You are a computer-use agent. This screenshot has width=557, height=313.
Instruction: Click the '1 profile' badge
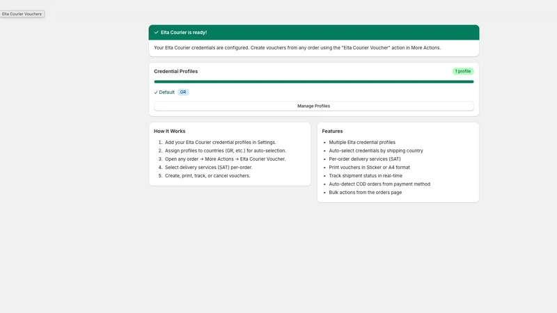click(x=463, y=72)
